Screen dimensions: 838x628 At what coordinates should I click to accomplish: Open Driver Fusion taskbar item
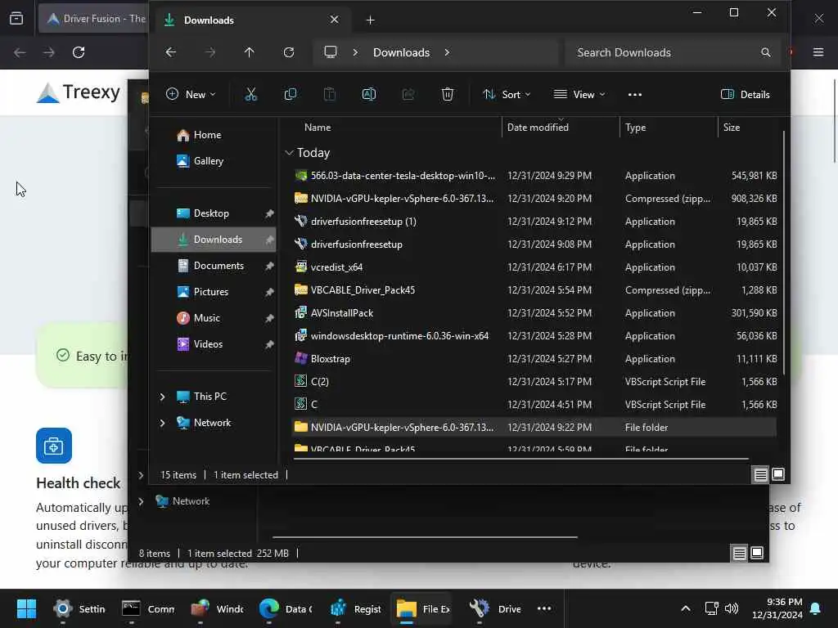494,608
